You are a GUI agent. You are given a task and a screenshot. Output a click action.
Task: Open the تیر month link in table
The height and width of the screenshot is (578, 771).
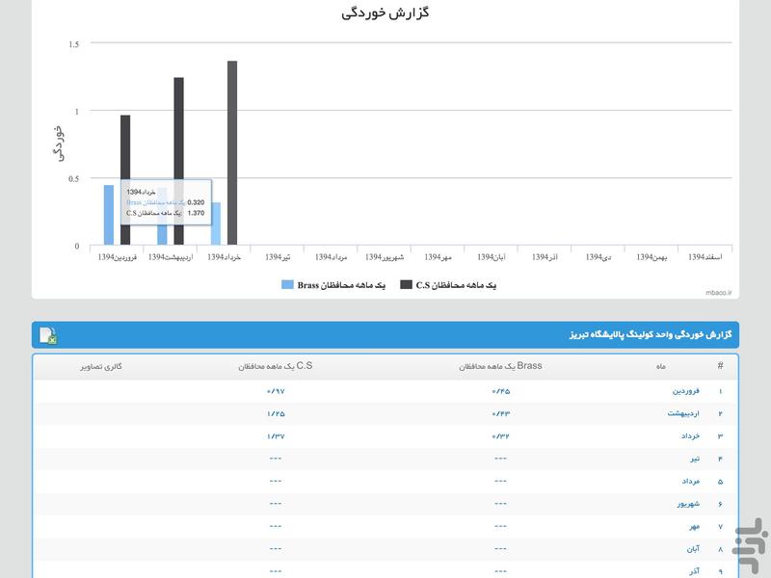[694, 460]
